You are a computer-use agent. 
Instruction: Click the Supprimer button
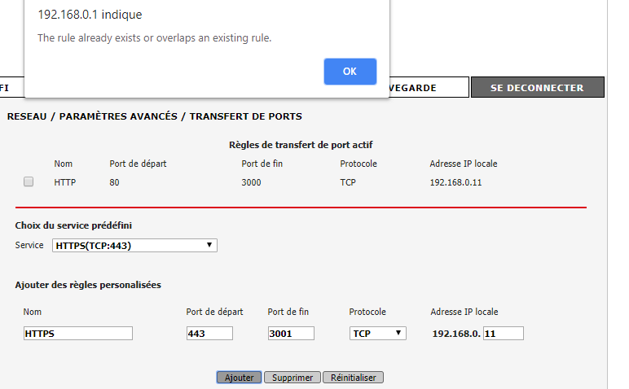(x=292, y=378)
